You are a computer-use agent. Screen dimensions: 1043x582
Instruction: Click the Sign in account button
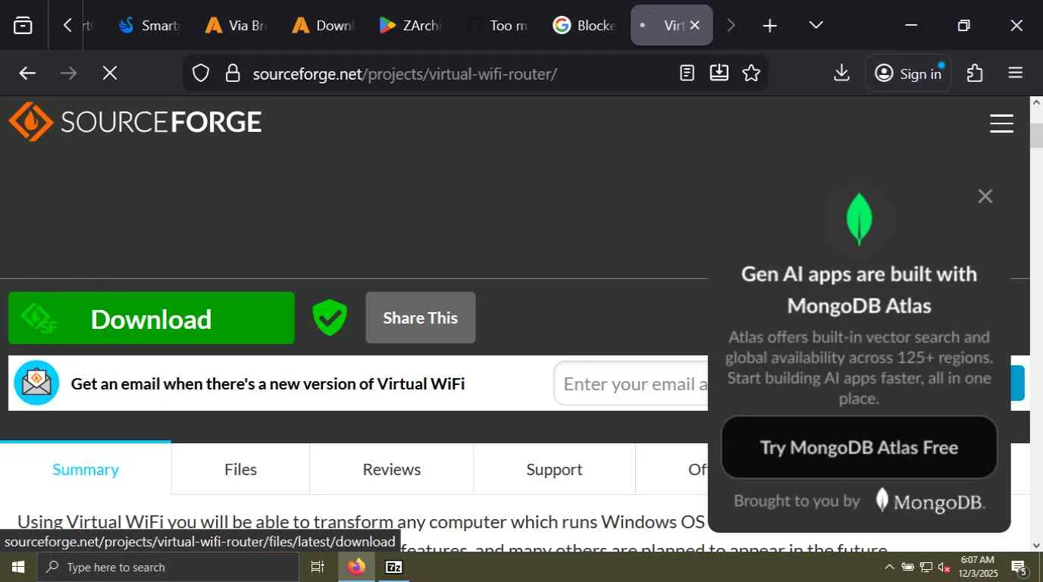click(908, 74)
